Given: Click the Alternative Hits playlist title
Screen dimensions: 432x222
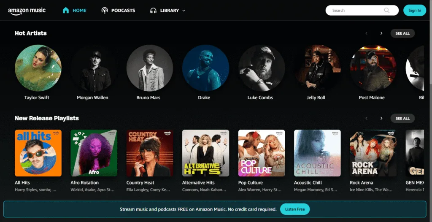Looking at the screenshot, I should pyautogui.click(x=198, y=183).
